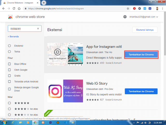Reload the current page
This screenshot has width=166, height=125.
[14, 9]
